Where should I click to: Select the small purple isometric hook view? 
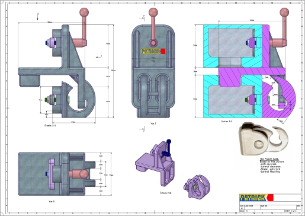coord(197,186)
